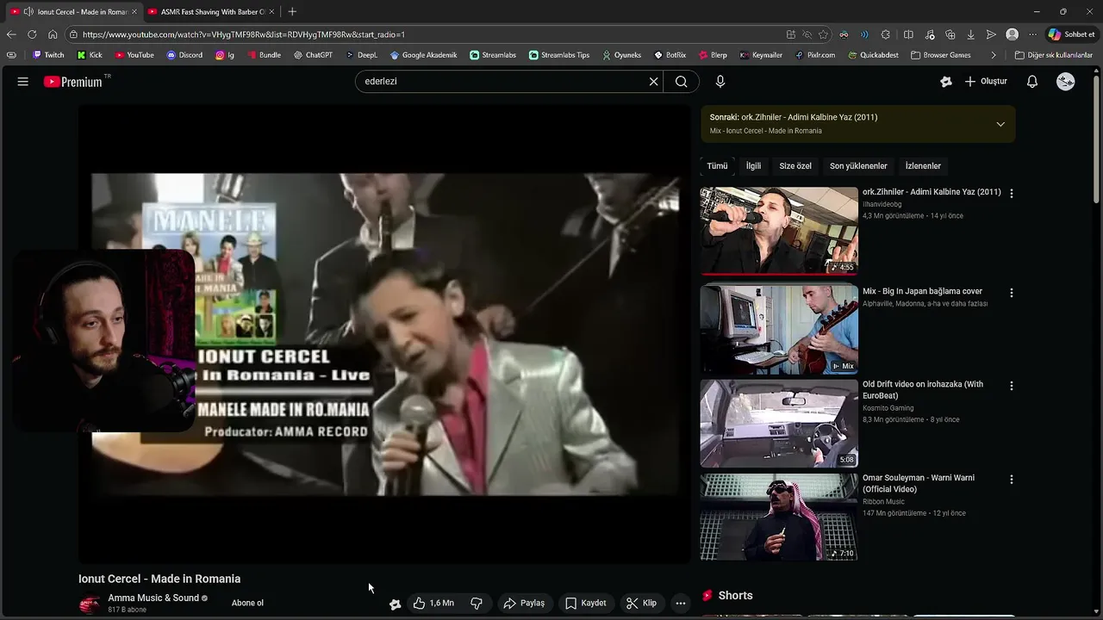1103x620 pixels.
Task: Select the İlgili filter chip
Action: coord(754,166)
